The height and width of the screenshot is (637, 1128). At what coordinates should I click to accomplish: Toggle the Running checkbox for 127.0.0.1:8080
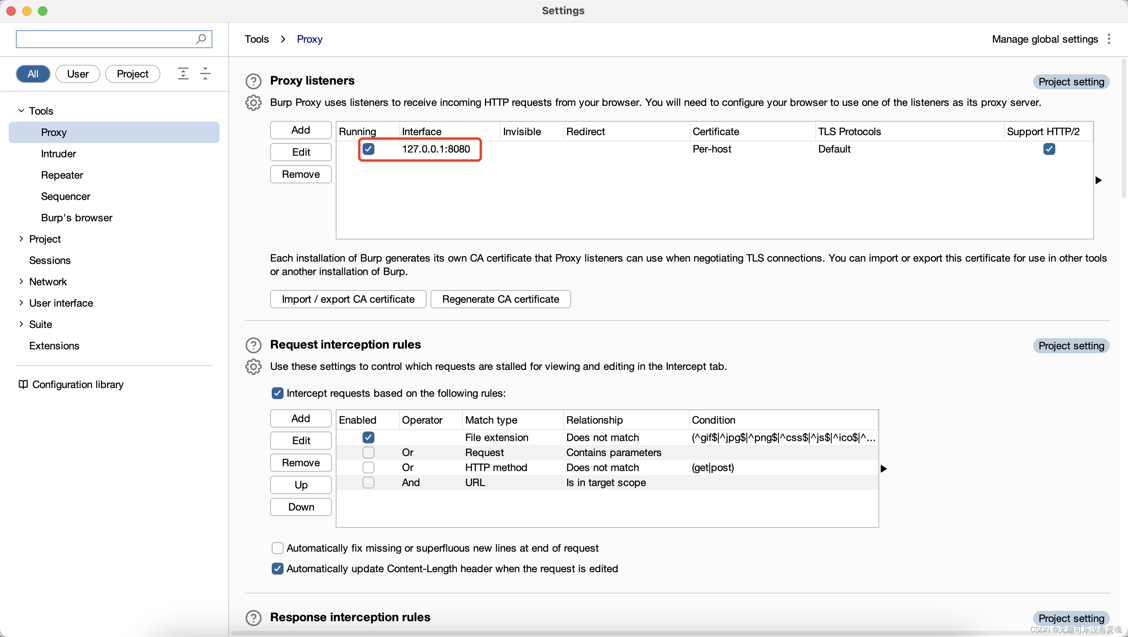pos(369,148)
